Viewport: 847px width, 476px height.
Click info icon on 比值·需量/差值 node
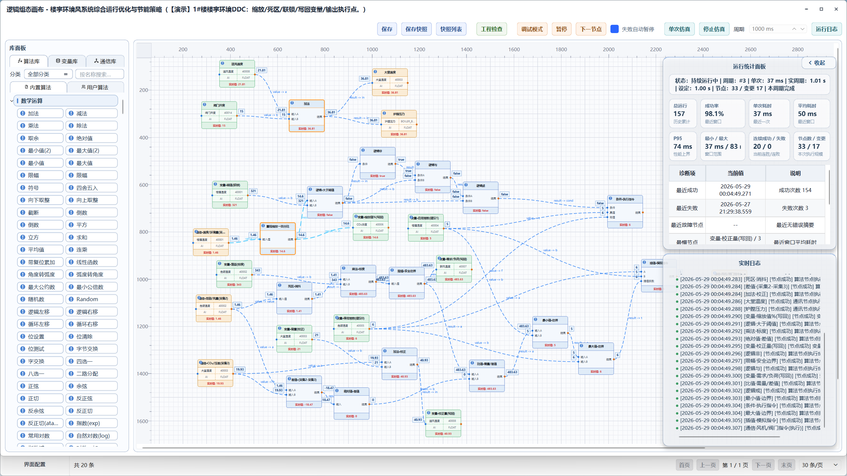coord(472,363)
